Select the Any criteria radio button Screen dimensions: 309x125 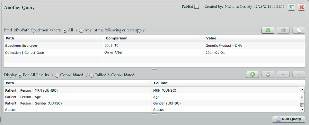(81, 30)
